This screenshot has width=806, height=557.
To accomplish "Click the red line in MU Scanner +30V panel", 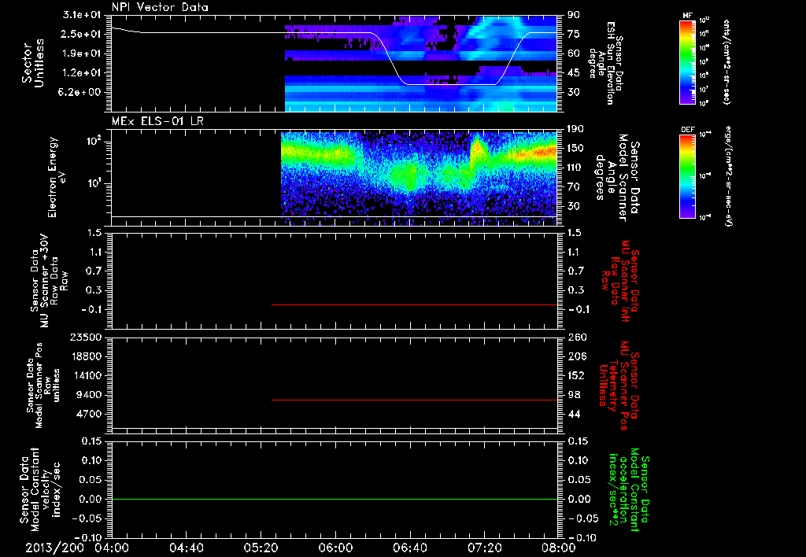I will [x=414, y=304].
